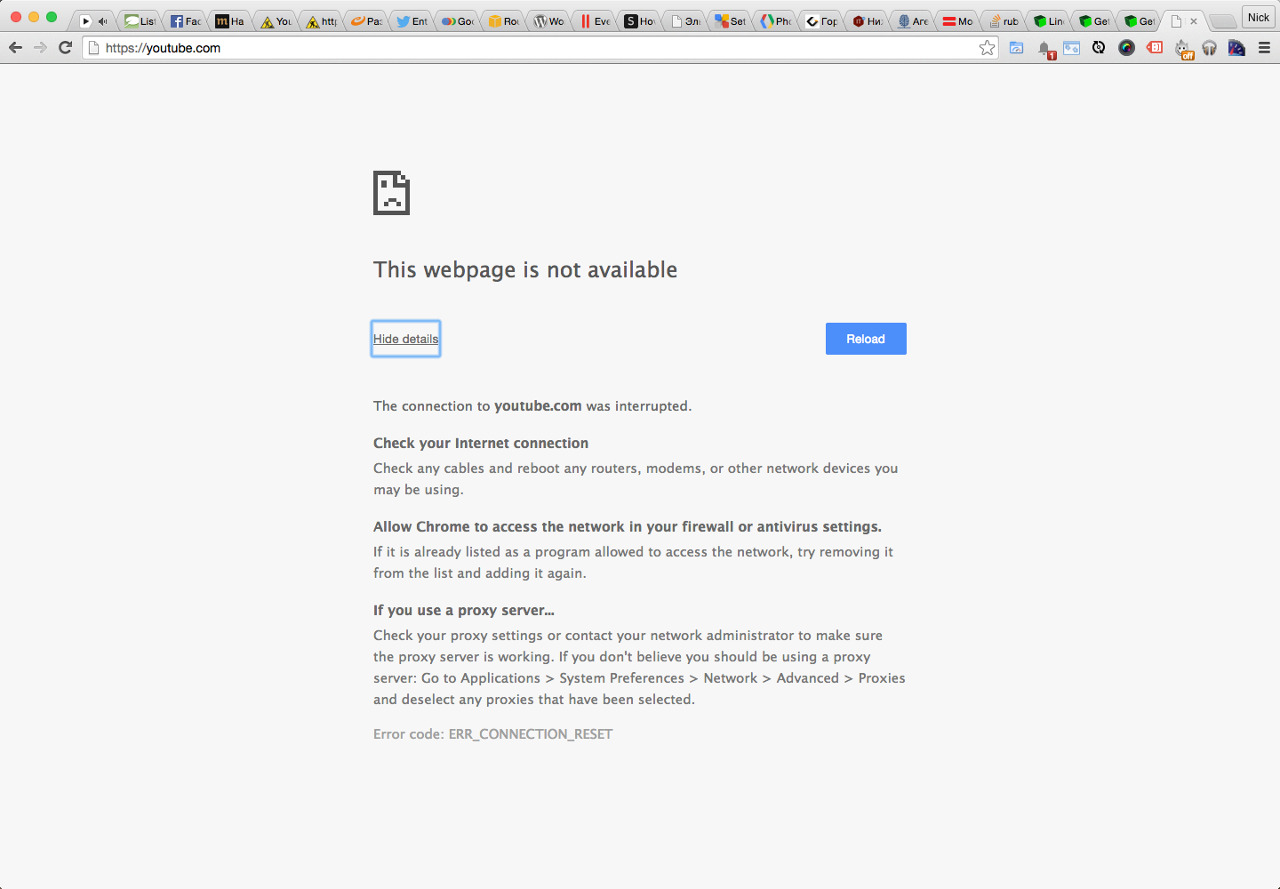Switch to the 'Pa' orange swoosh tab
Screen dimensions: 1280x889
tap(366, 21)
